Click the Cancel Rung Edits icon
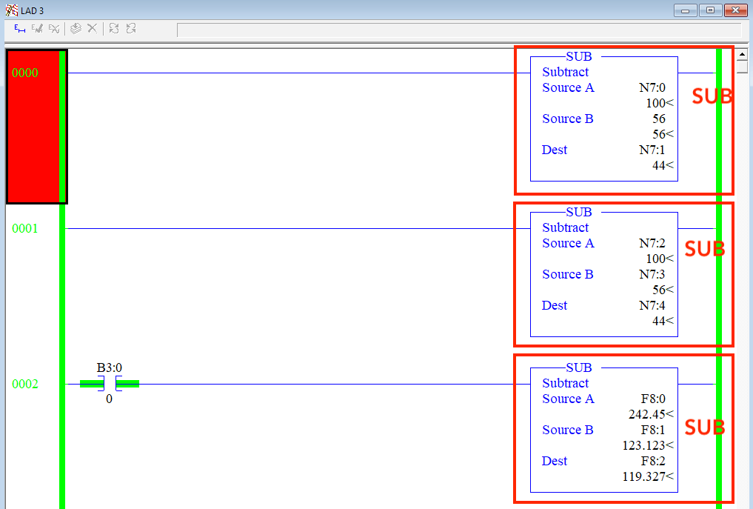The width and height of the screenshot is (753, 509). coord(54,28)
